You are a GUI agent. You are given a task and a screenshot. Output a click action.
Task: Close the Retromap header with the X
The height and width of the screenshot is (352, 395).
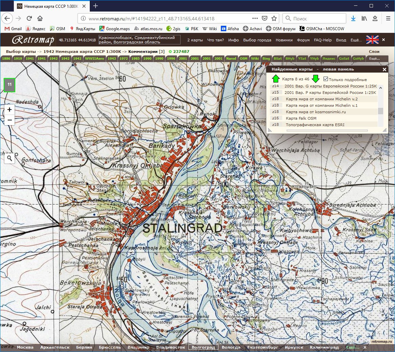click(x=383, y=40)
